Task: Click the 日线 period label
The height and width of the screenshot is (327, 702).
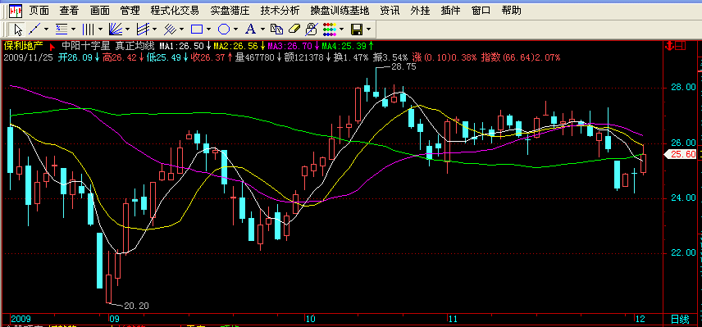Action: (680, 319)
